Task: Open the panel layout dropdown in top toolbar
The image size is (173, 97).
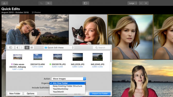Action: pos(86,3)
